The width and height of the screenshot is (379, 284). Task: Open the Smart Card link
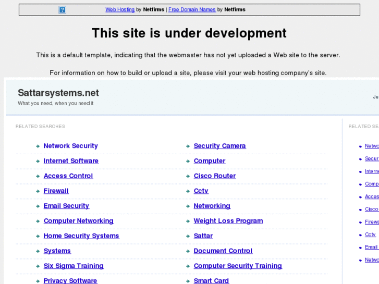point(211,280)
